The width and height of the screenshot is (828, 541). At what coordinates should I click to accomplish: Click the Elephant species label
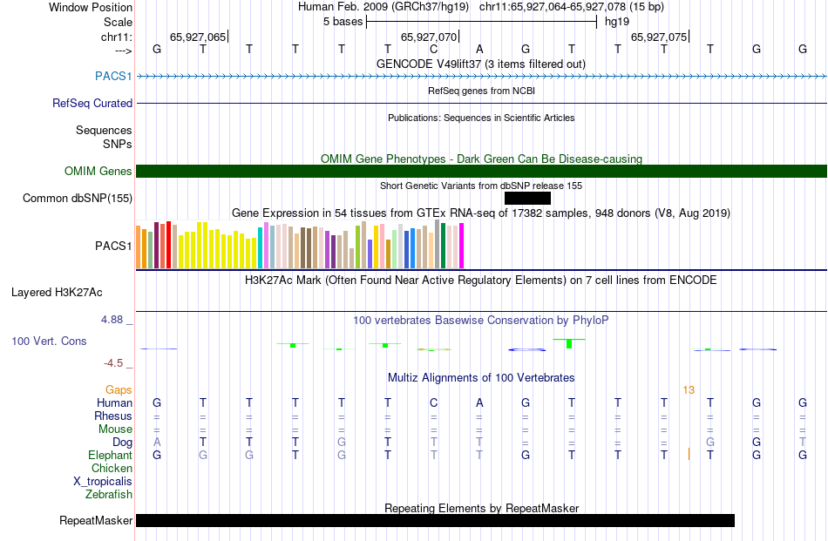pyautogui.click(x=110, y=455)
